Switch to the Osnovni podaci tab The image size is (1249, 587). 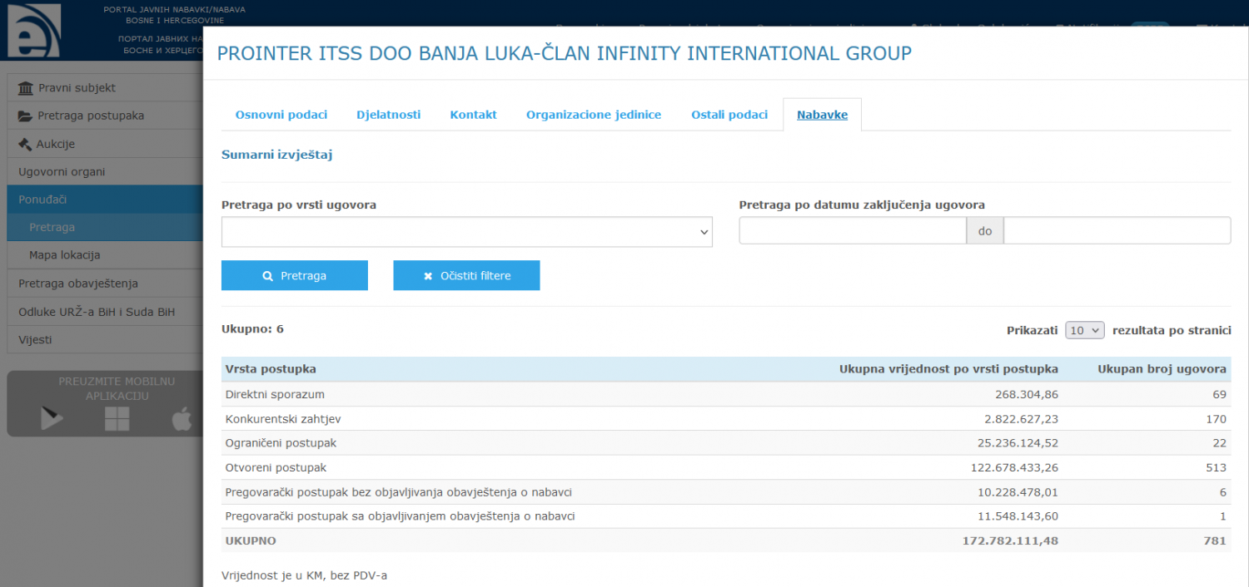click(x=281, y=115)
